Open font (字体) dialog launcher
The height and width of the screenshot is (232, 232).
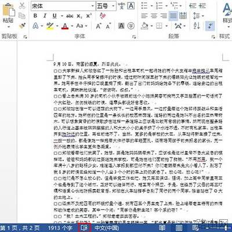(x=134, y=37)
